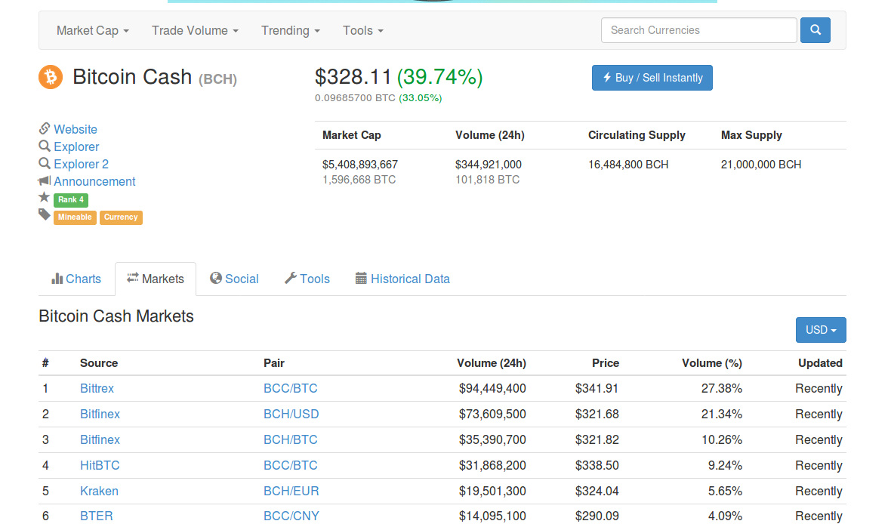Expand the Trending dropdown menu
Viewport: 891px width, 524px height.
click(291, 31)
